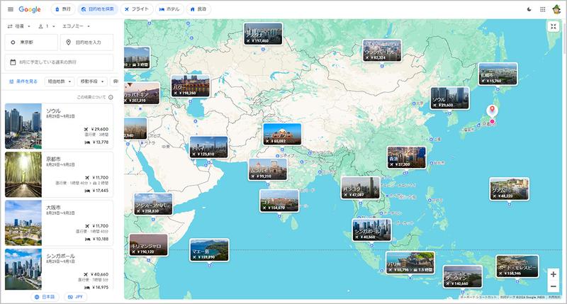Screen dimensions: 567x304
Task: Select the 香港 ¥37,300 map card
Action: pyautogui.click(x=406, y=157)
